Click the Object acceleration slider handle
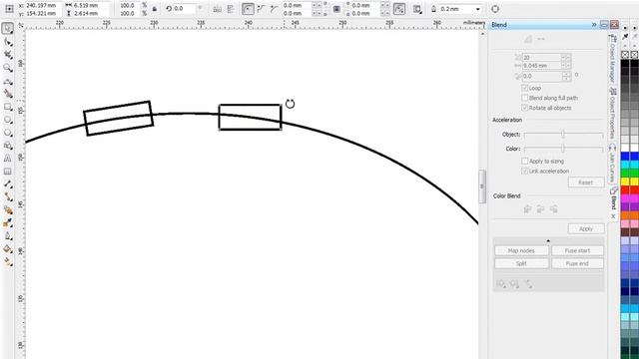The height and width of the screenshot is (359, 639). click(x=563, y=134)
